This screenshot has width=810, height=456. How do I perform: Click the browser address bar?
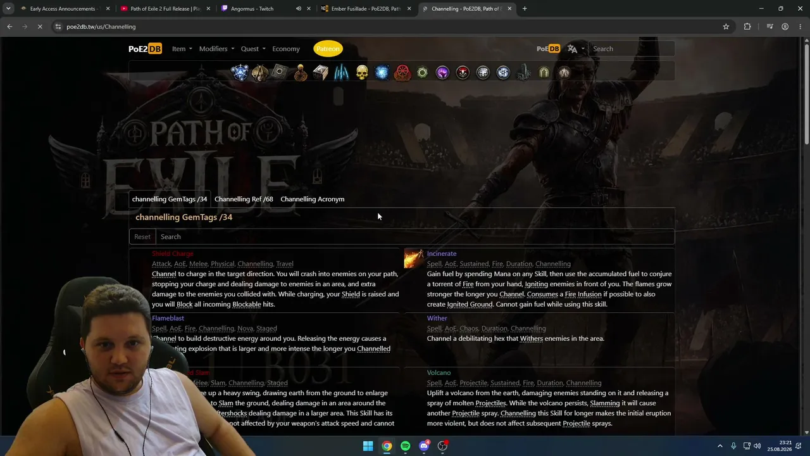pos(392,27)
